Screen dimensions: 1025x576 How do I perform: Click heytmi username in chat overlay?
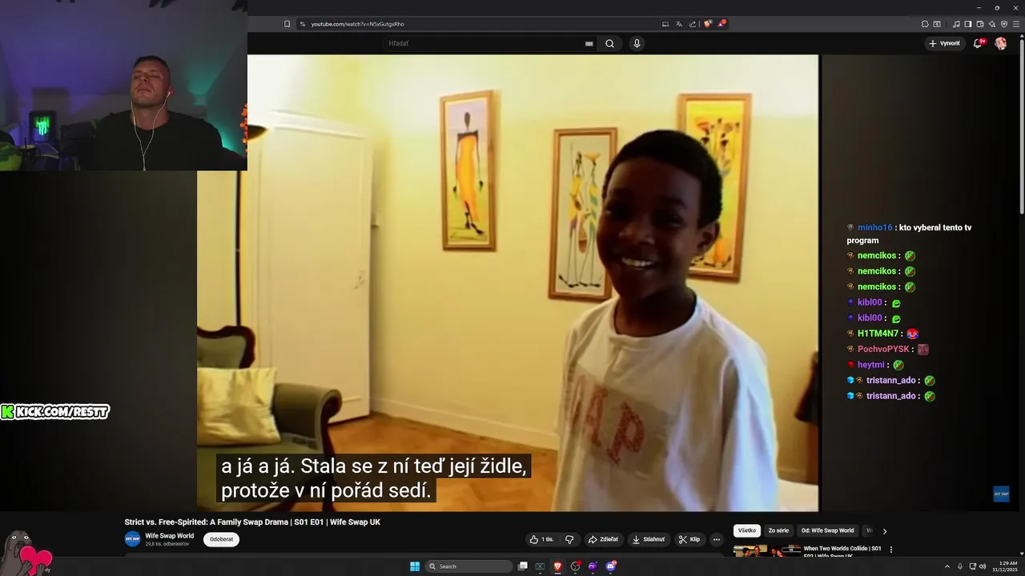click(870, 365)
